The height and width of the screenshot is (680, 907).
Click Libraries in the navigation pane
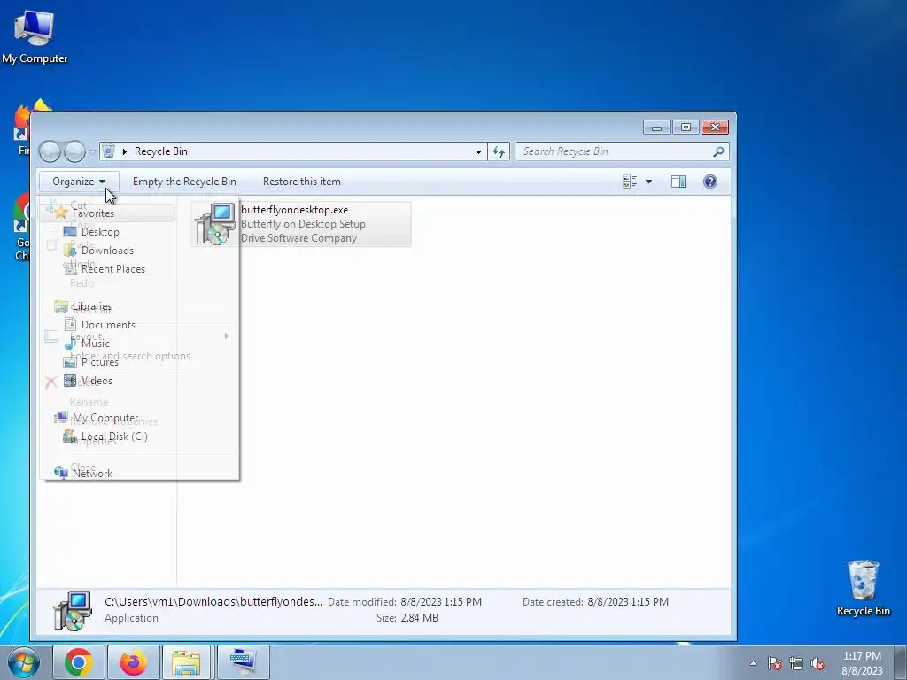pyautogui.click(x=92, y=306)
